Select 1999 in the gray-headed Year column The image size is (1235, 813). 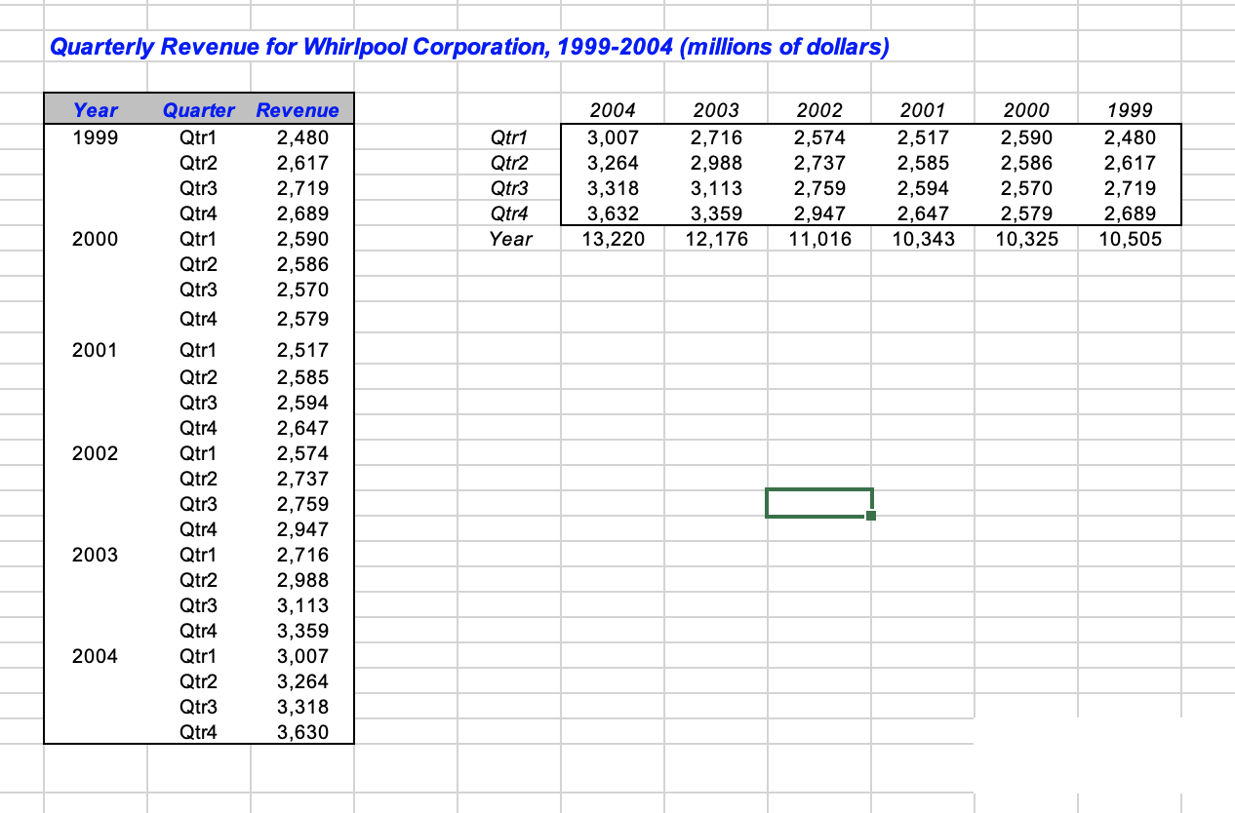click(95, 137)
